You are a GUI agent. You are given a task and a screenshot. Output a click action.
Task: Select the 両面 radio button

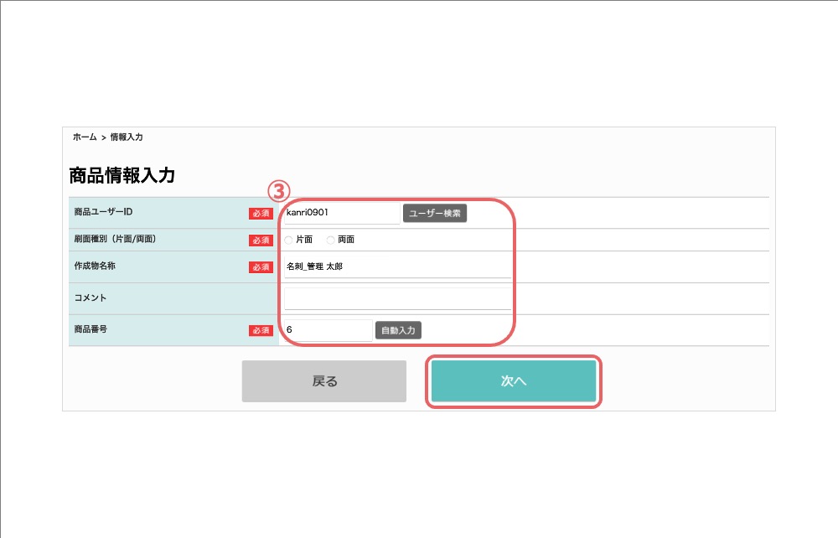[330, 240]
